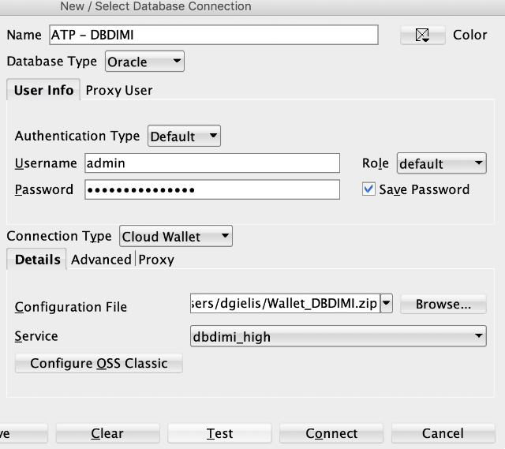Click the Cancel button
This screenshot has width=505, height=449.
tap(443, 433)
